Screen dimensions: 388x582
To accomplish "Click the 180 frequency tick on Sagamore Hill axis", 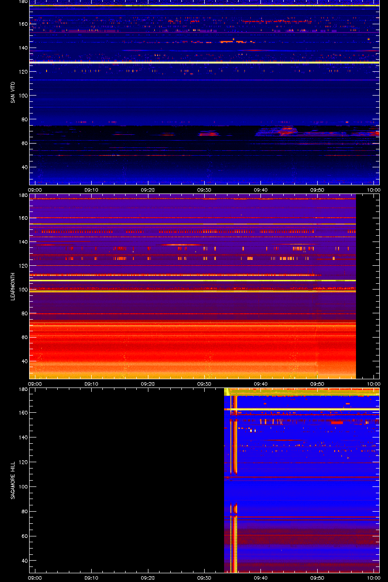I will click(x=22, y=389).
